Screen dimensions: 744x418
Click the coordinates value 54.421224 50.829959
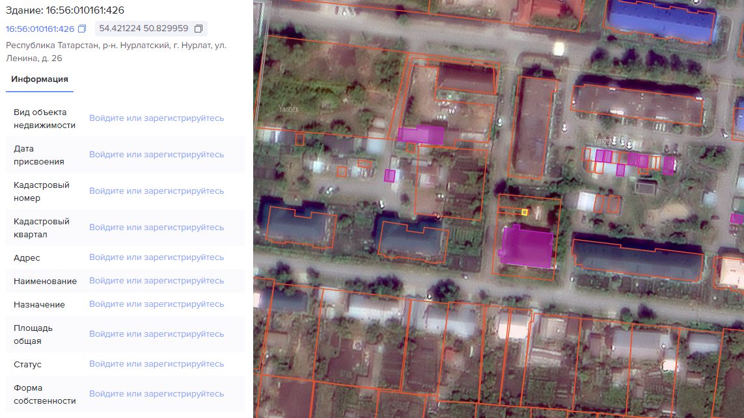(x=144, y=29)
